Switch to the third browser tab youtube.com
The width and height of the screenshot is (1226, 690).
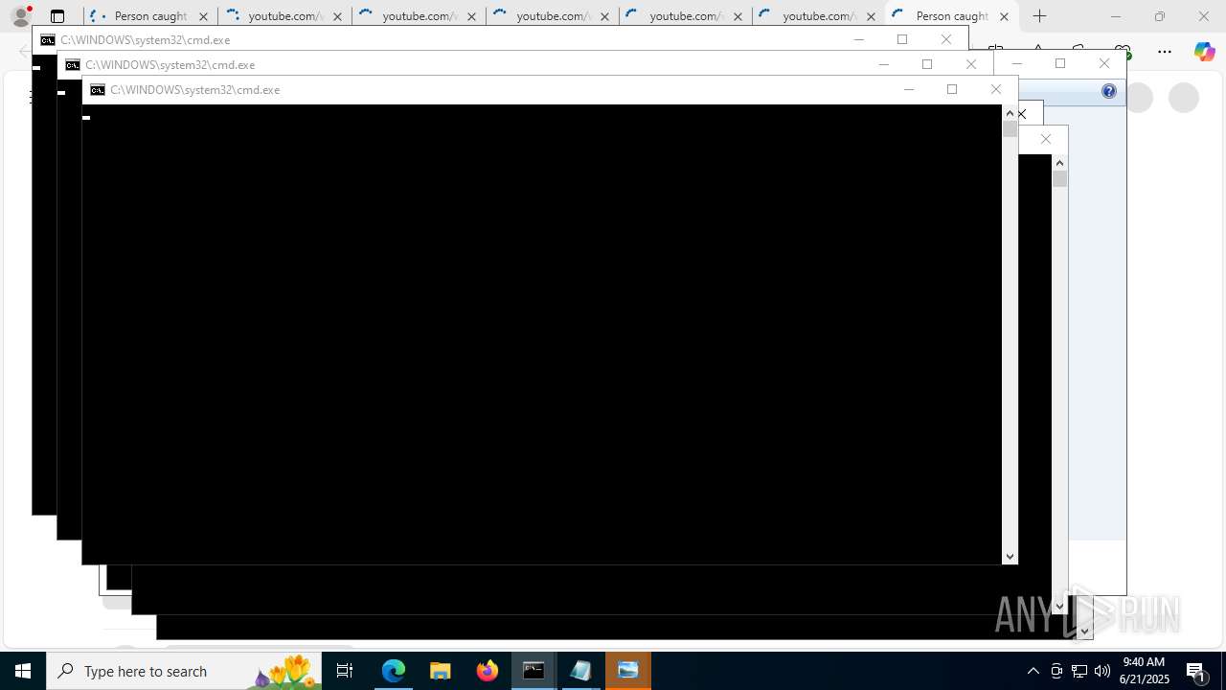(x=418, y=16)
